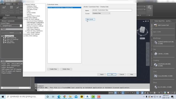This screenshot has height=99, width=176.
Task: Click the Pipe Specs node icon
Action: pos(5,41)
